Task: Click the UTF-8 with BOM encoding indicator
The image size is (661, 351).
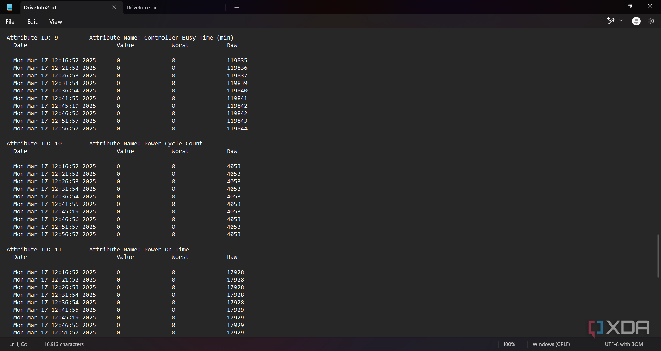Action: click(624, 344)
